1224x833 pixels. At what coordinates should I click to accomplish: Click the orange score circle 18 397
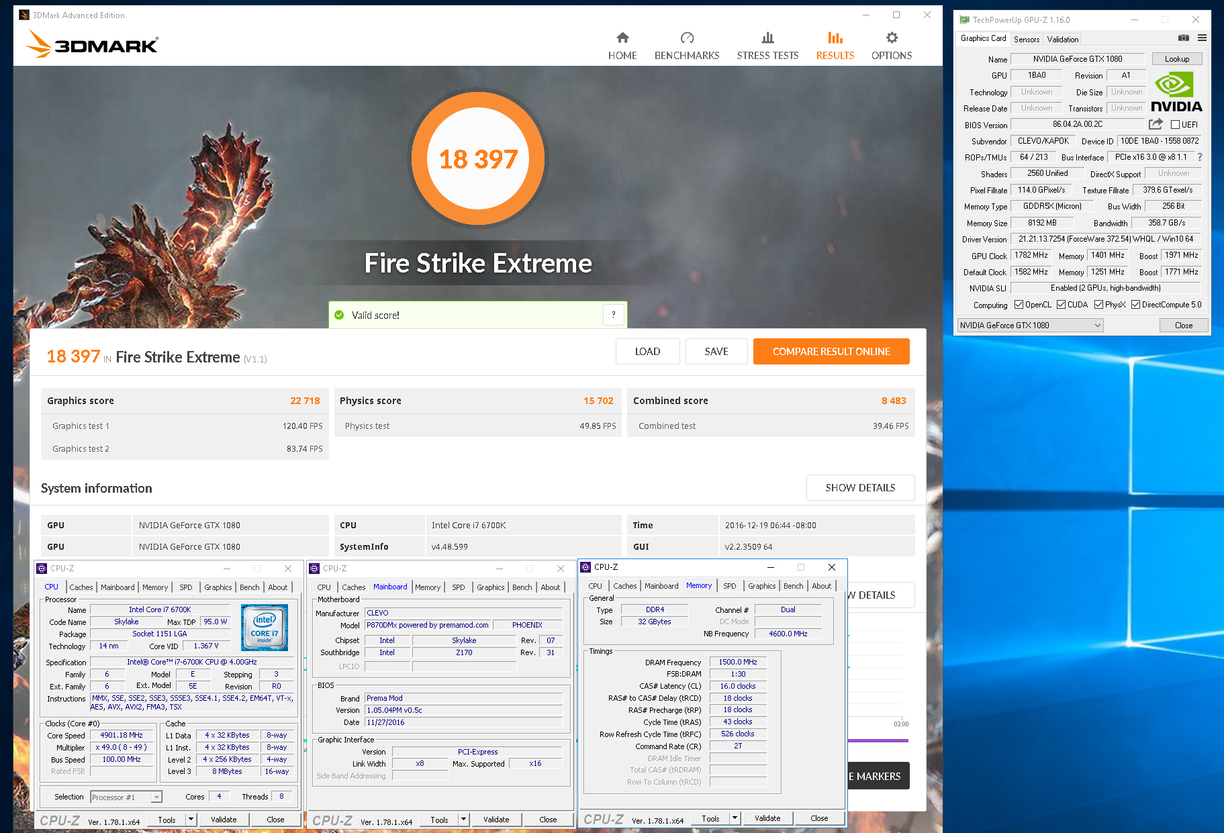(478, 158)
